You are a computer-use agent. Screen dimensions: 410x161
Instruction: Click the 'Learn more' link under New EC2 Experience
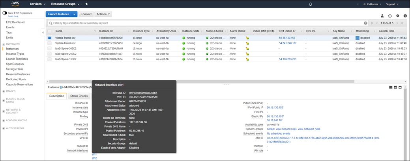[x=13, y=16]
